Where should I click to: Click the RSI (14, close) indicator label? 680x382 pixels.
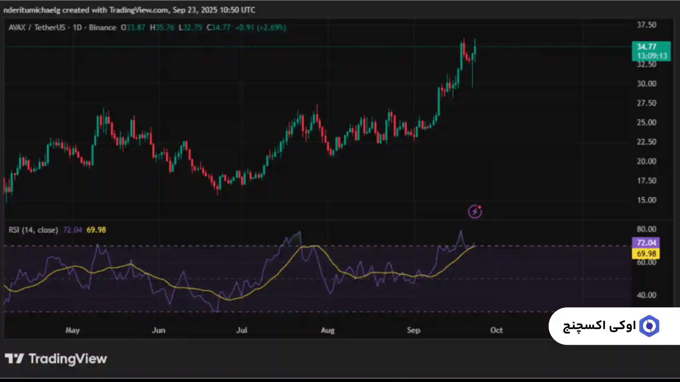[x=33, y=230]
